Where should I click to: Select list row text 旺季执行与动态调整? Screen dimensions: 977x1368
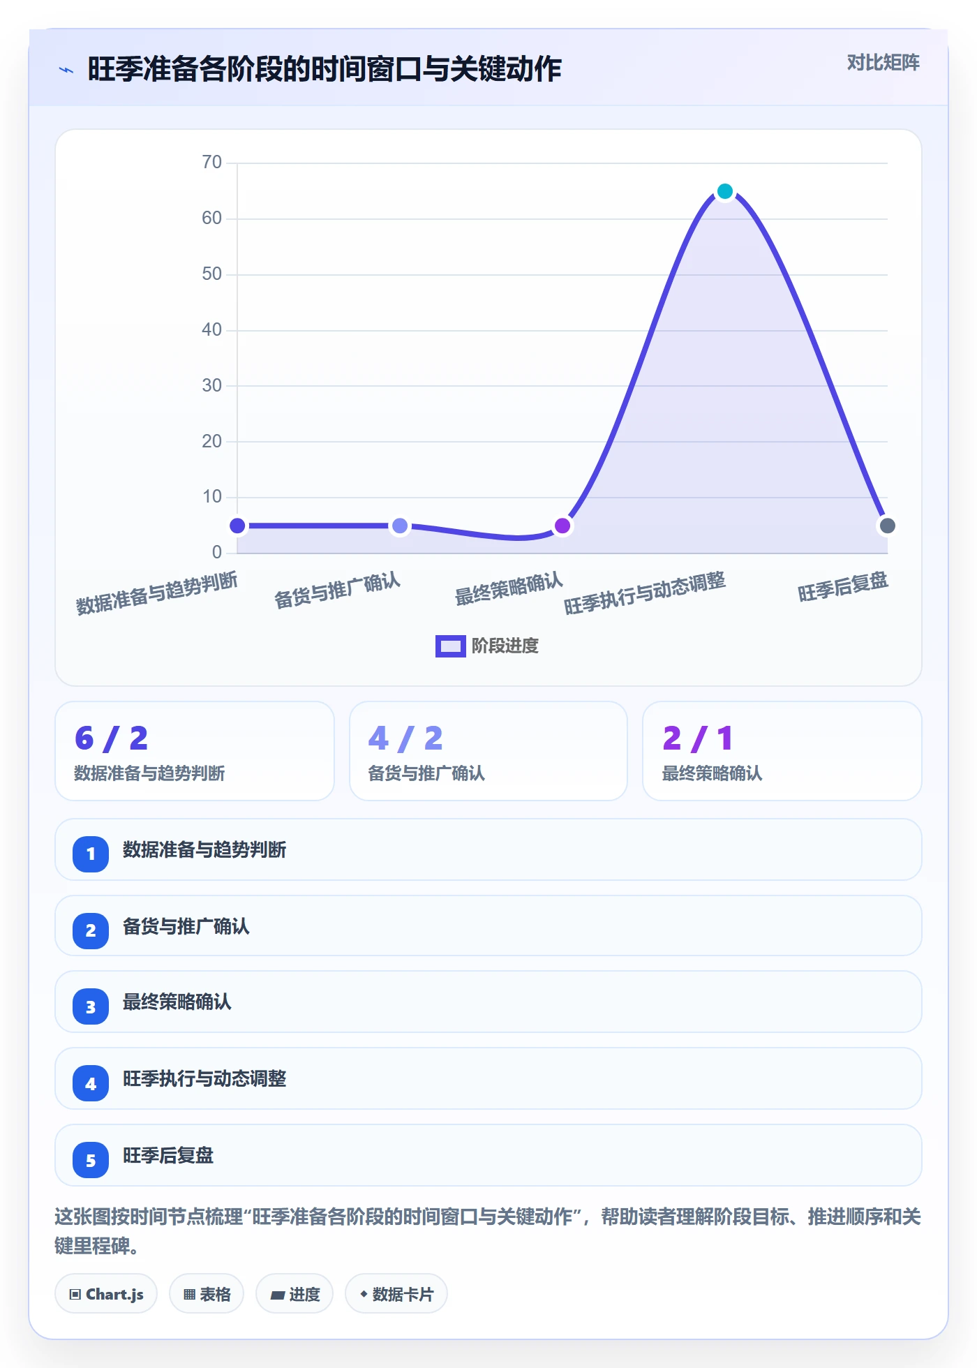coord(204,1079)
